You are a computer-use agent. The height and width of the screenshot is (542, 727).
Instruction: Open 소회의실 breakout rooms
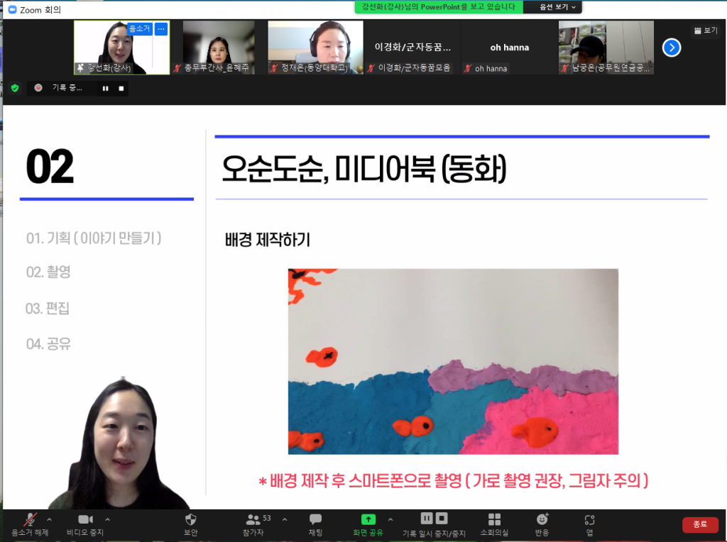[x=494, y=524]
